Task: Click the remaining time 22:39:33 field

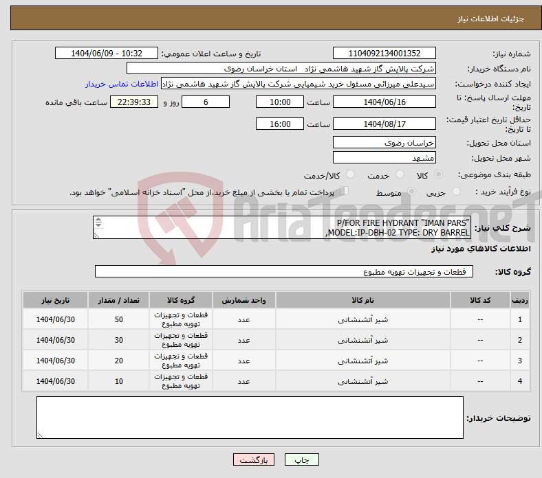Action: [134, 102]
